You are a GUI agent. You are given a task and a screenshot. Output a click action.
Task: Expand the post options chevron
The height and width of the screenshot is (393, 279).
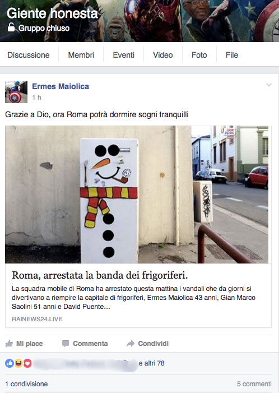click(x=269, y=85)
